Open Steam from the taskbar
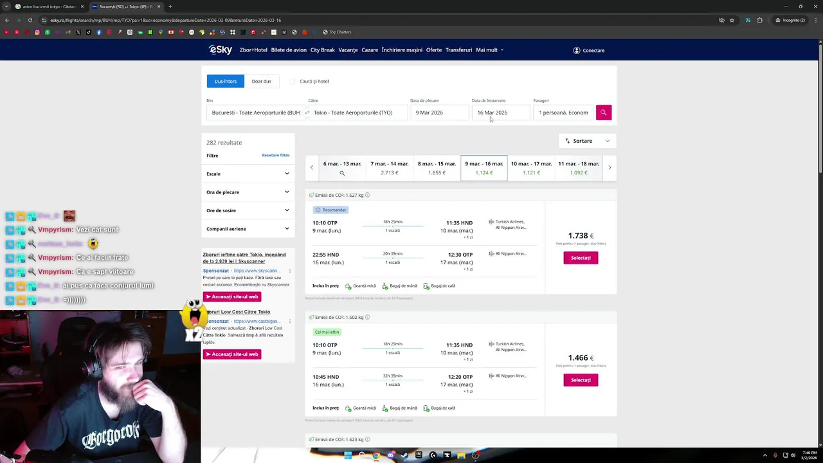Image resolution: width=823 pixels, height=463 pixels. pos(404,455)
